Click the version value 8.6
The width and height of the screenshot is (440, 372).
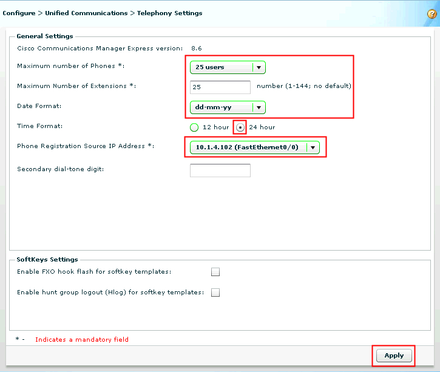pyautogui.click(x=197, y=49)
